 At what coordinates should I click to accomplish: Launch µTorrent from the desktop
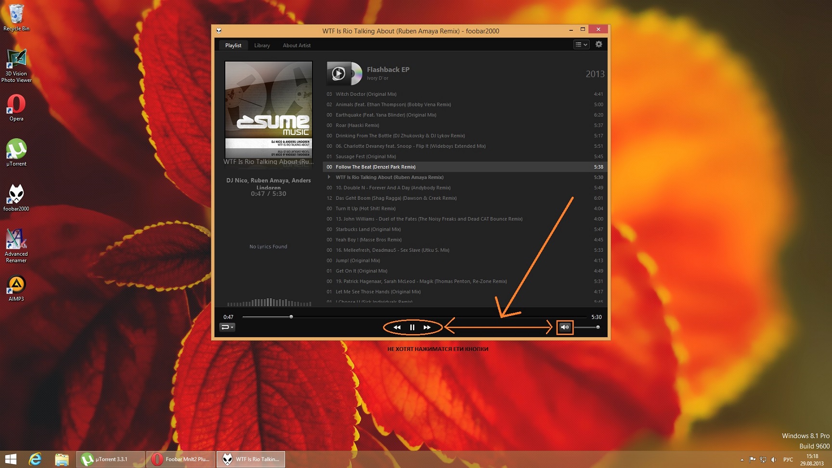click(16, 153)
